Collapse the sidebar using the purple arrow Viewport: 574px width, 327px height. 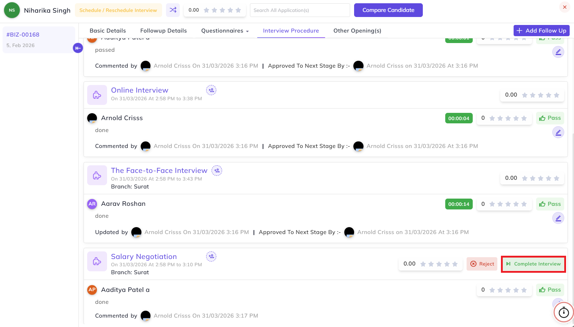(x=78, y=48)
